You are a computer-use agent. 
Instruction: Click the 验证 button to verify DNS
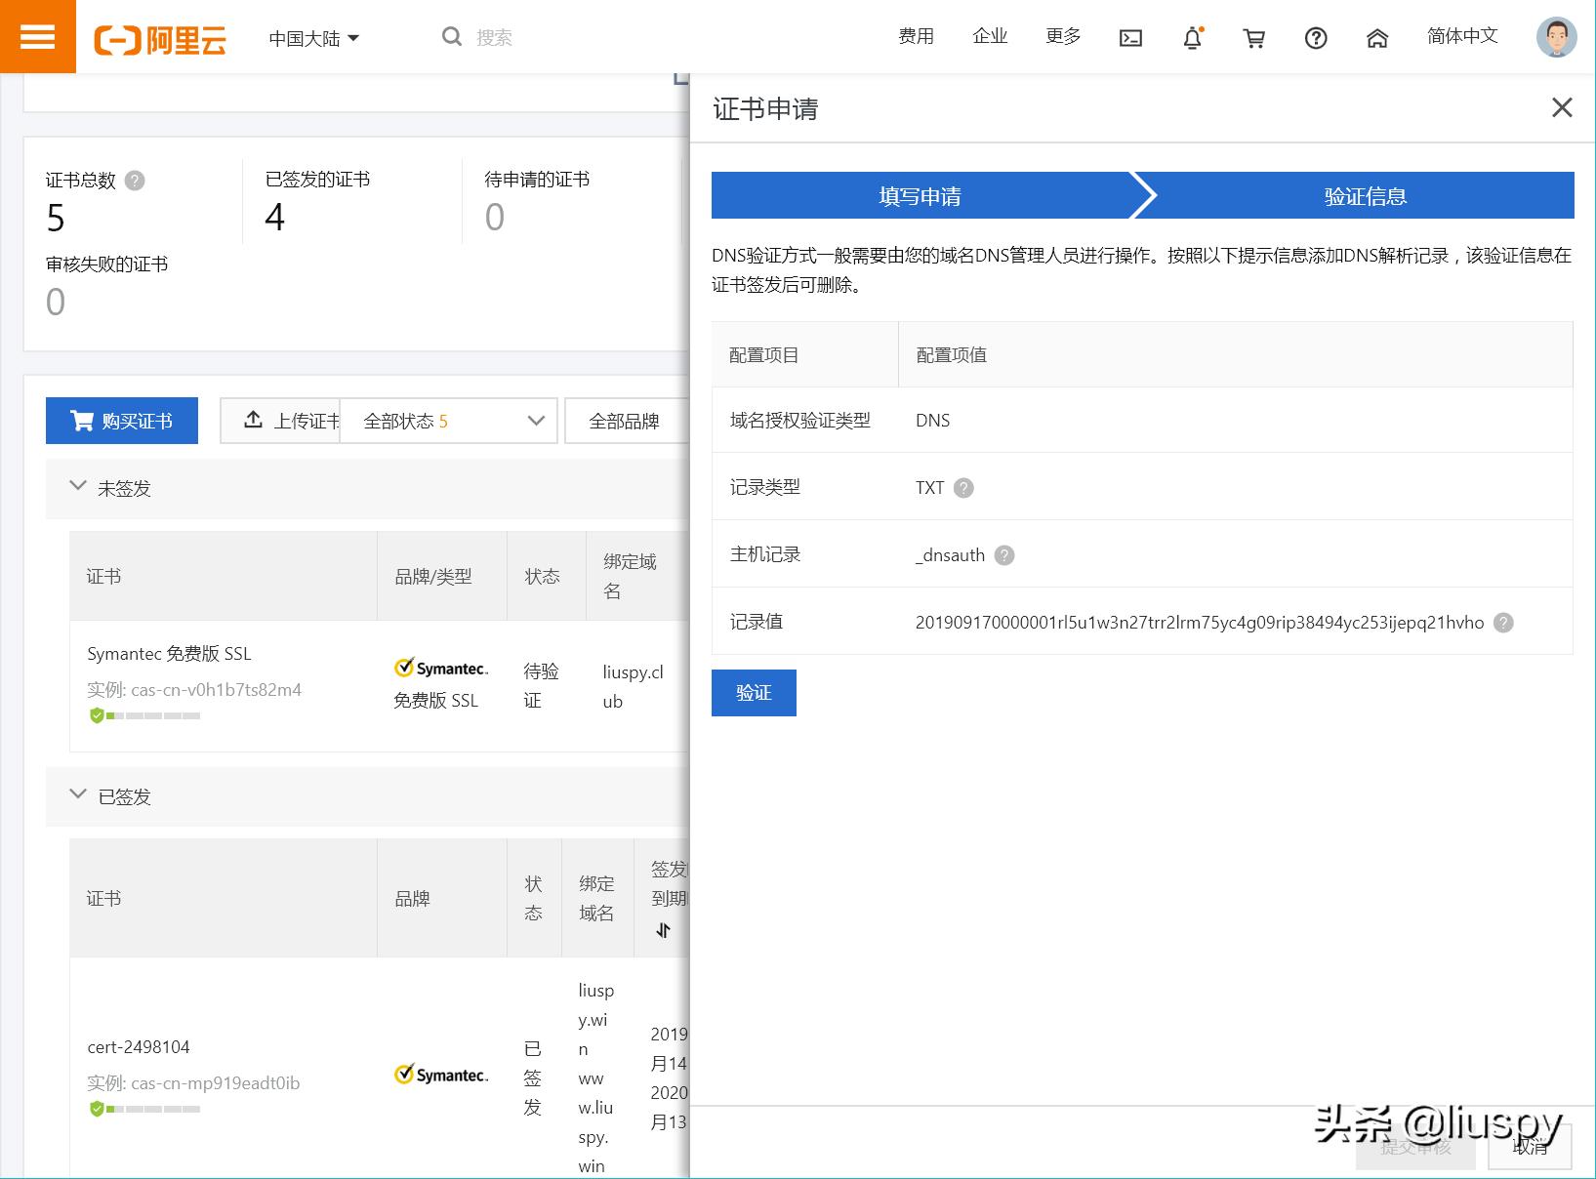[x=753, y=693]
